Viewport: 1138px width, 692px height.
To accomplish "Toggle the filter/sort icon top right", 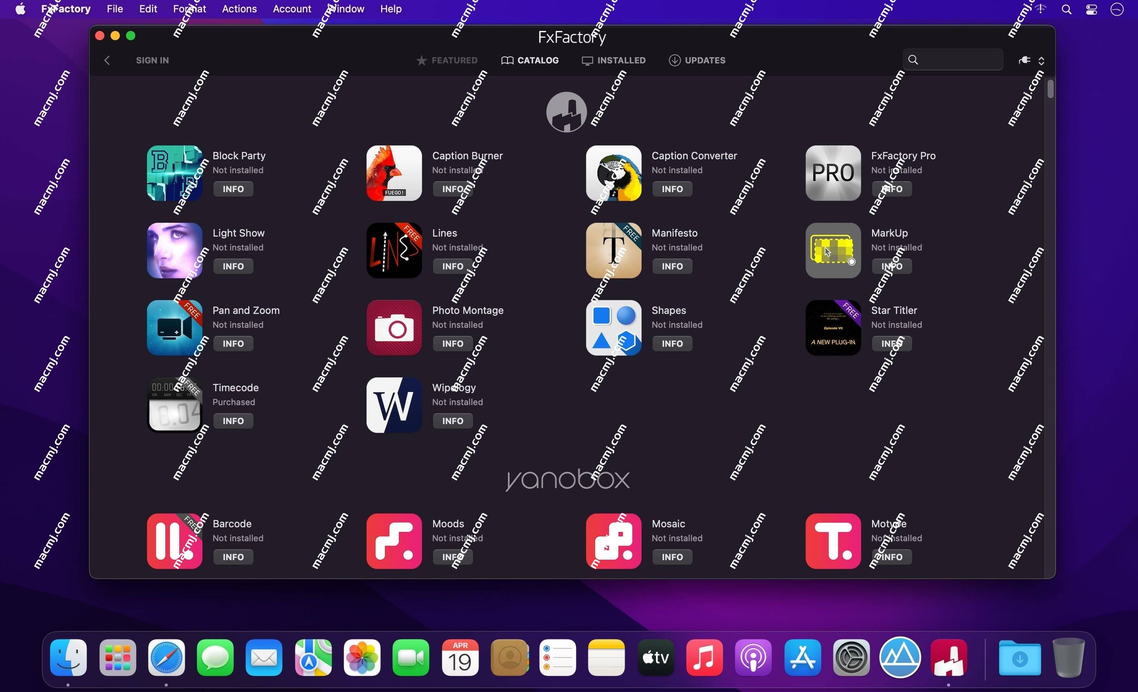I will pyautogui.click(x=1041, y=60).
